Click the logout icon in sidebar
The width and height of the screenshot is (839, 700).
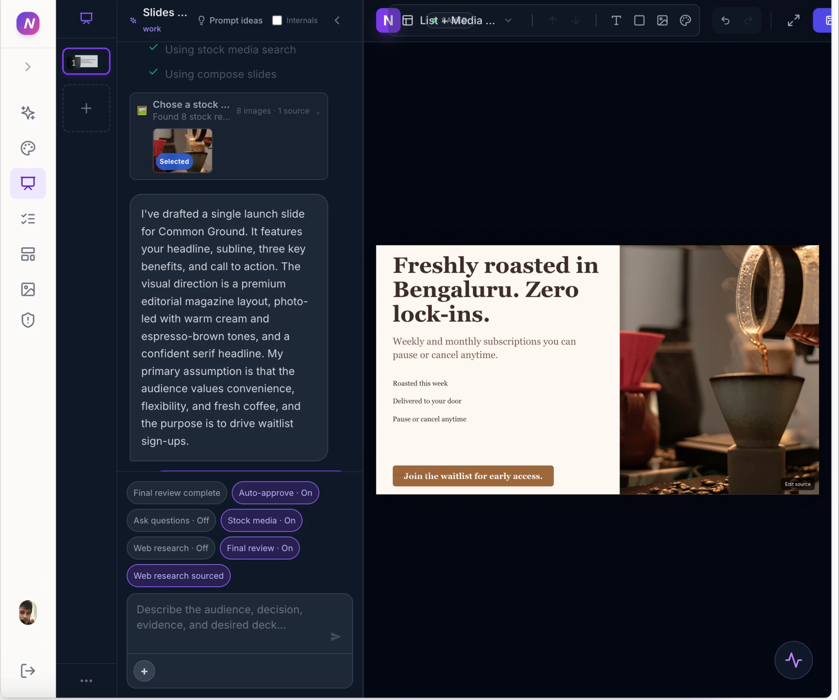click(x=28, y=670)
